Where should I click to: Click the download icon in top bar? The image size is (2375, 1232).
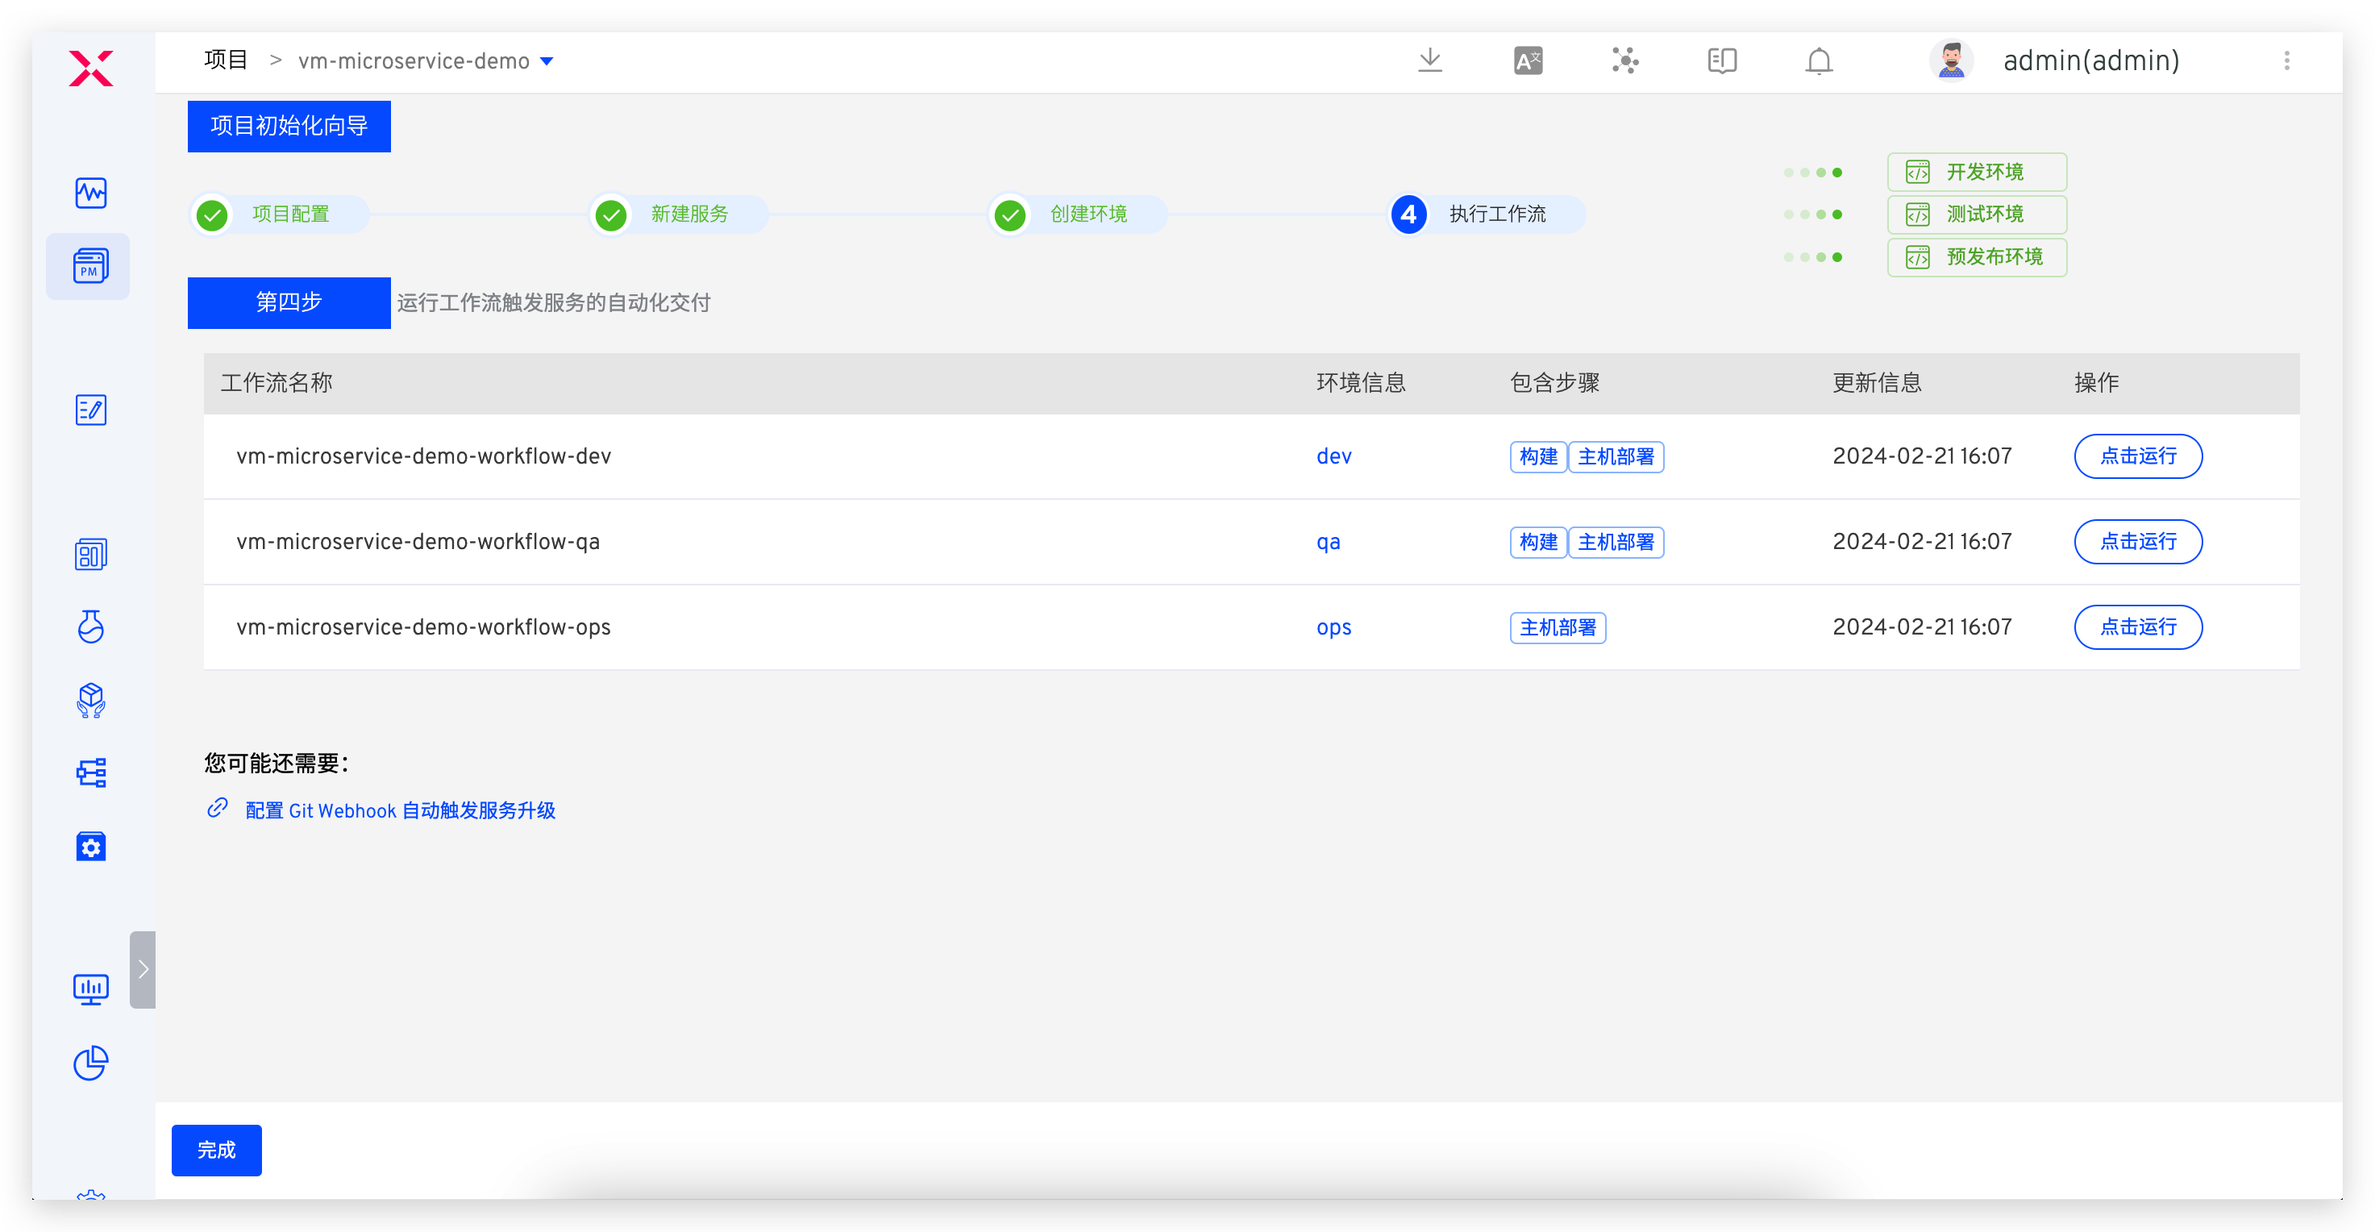pyautogui.click(x=1430, y=60)
